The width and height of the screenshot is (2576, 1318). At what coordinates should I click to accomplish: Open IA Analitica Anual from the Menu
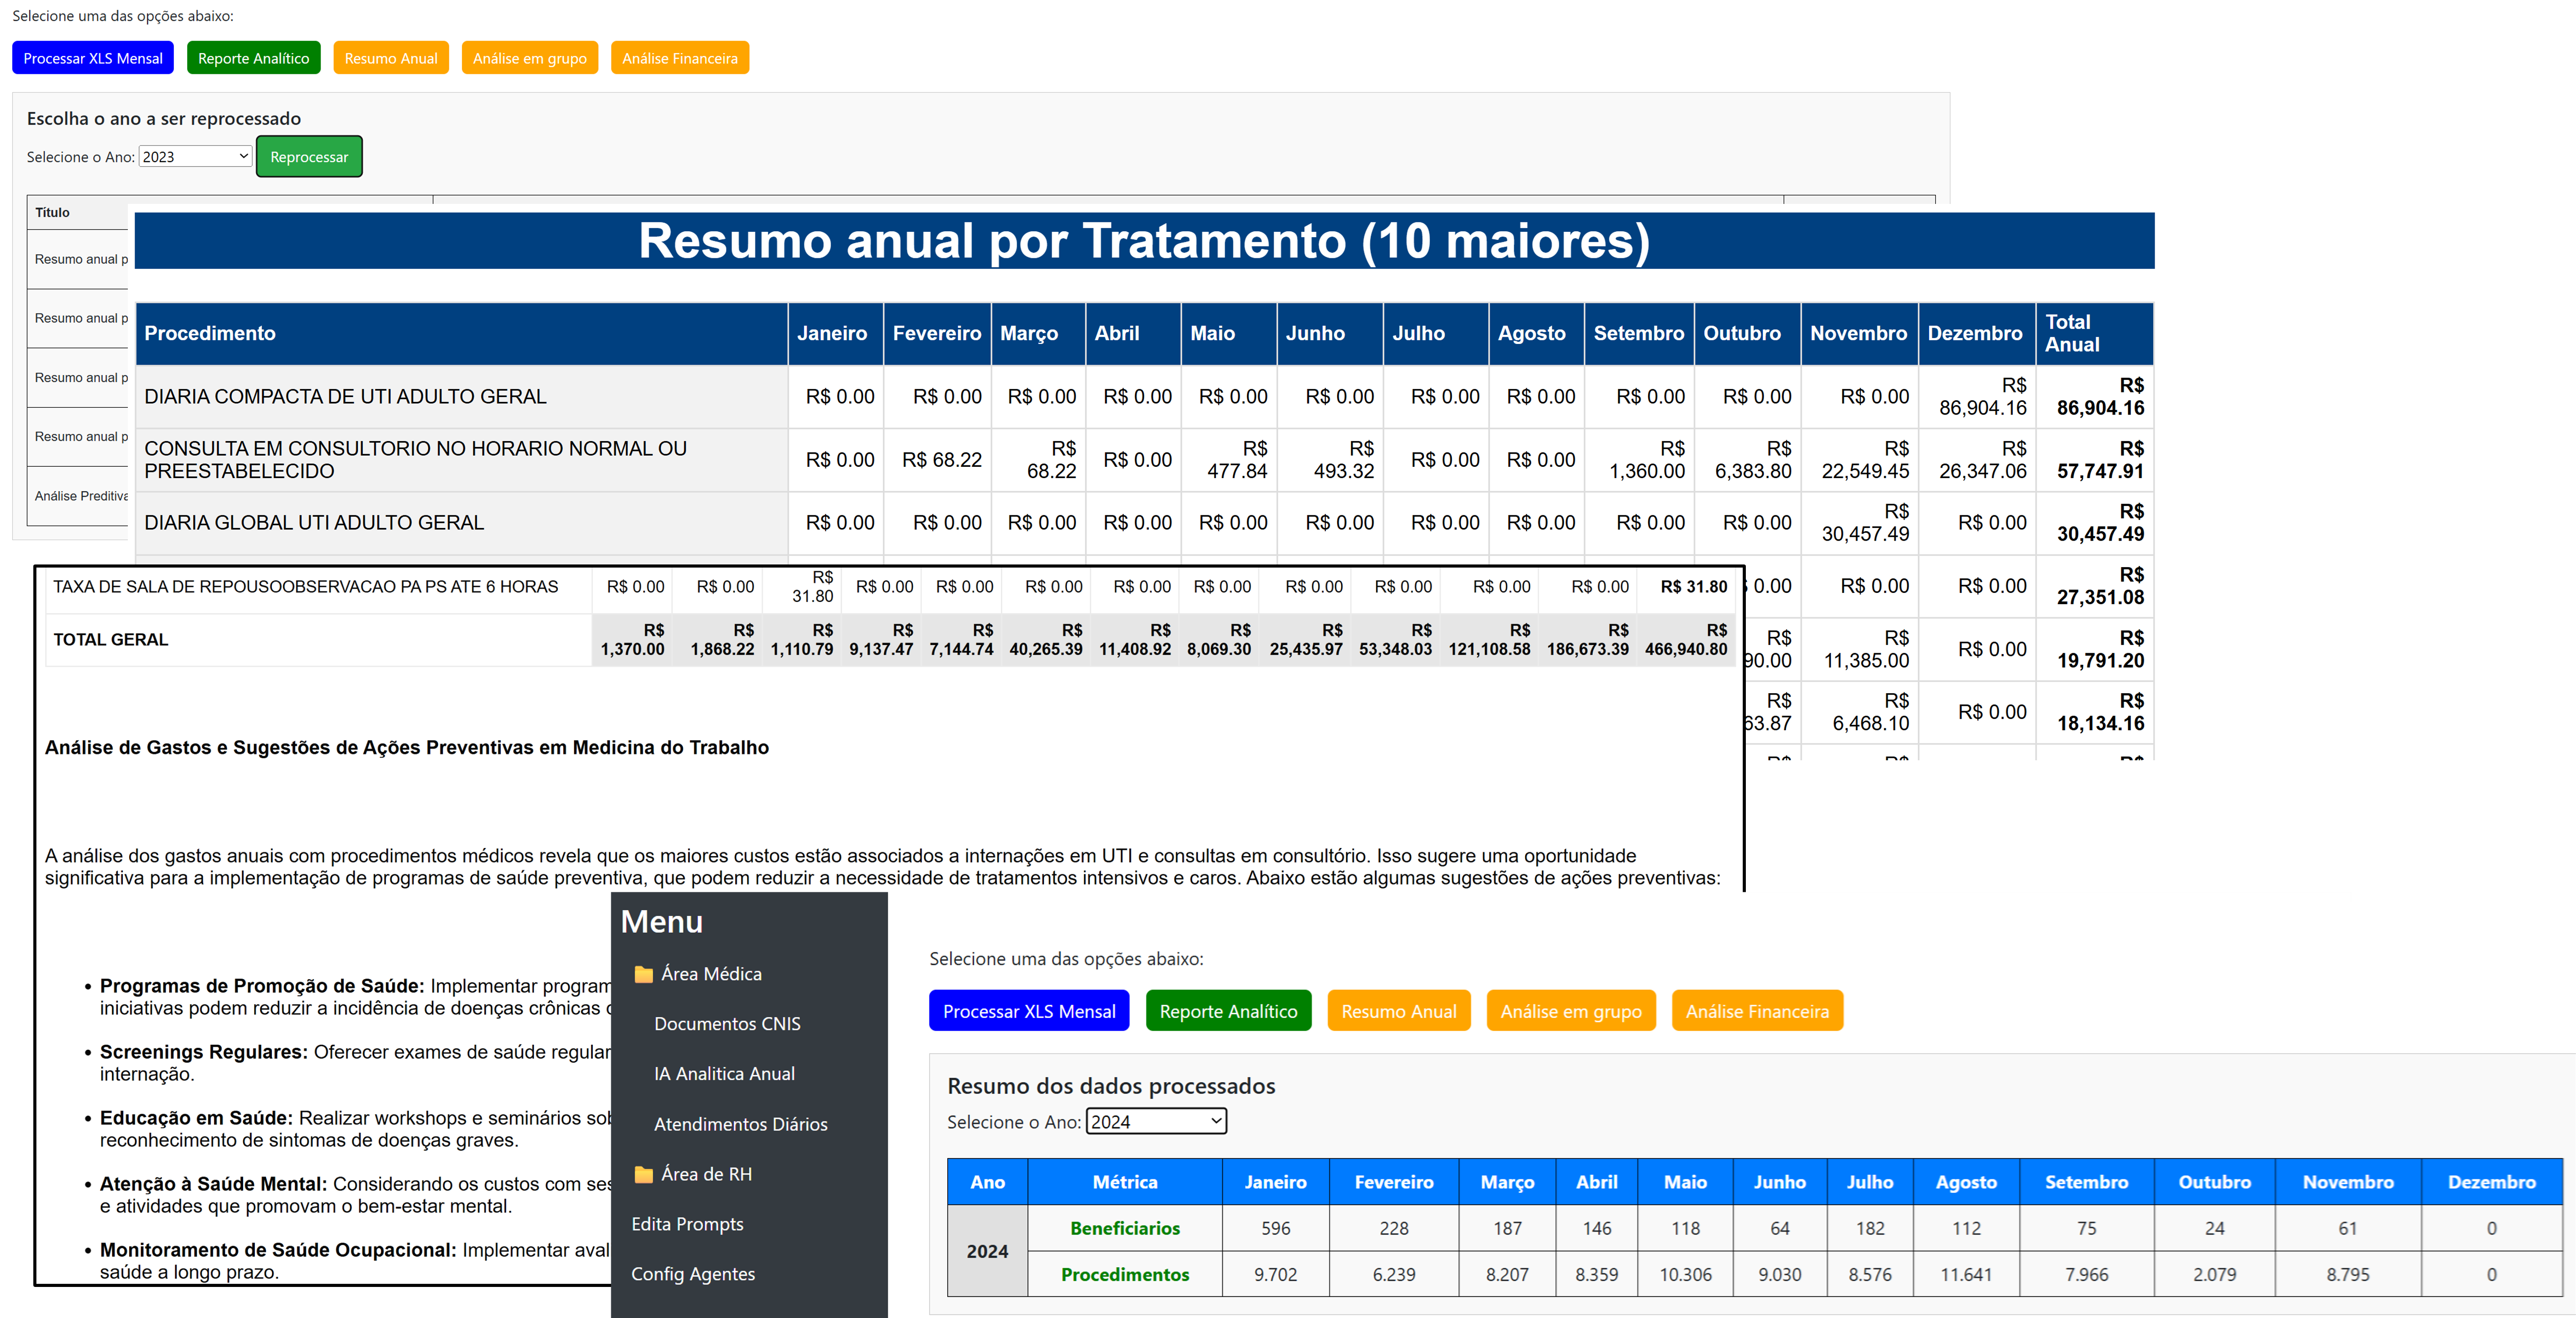[724, 1073]
